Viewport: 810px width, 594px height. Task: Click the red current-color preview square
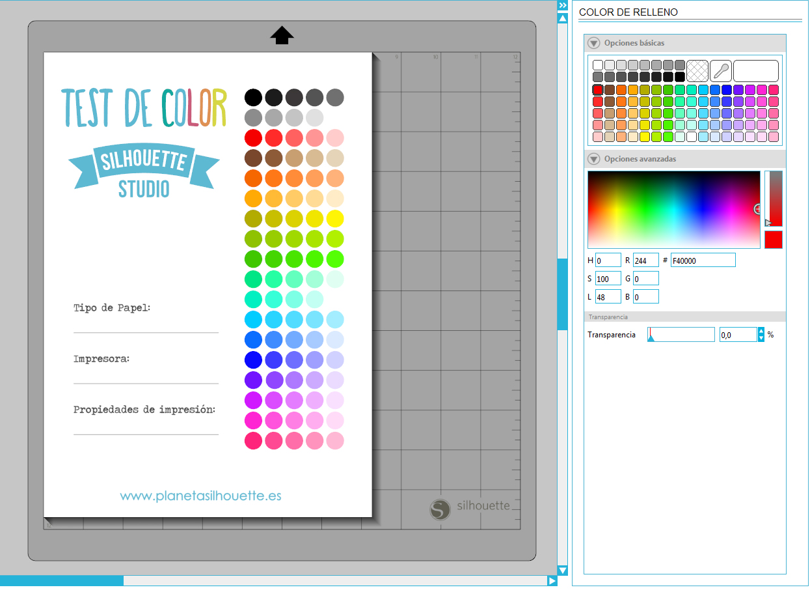[774, 240]
